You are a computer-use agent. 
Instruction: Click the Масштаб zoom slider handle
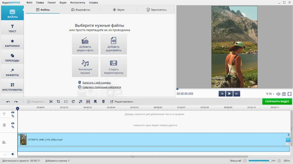270,161
